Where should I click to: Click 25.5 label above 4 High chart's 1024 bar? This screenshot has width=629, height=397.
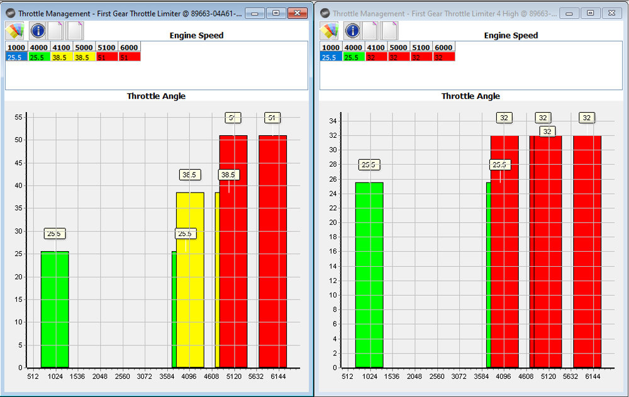[x=369, y=165]
